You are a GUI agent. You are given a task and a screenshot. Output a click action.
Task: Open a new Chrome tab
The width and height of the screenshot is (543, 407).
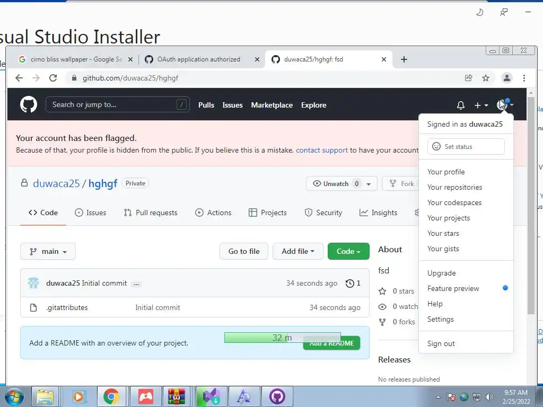point(404,59)
